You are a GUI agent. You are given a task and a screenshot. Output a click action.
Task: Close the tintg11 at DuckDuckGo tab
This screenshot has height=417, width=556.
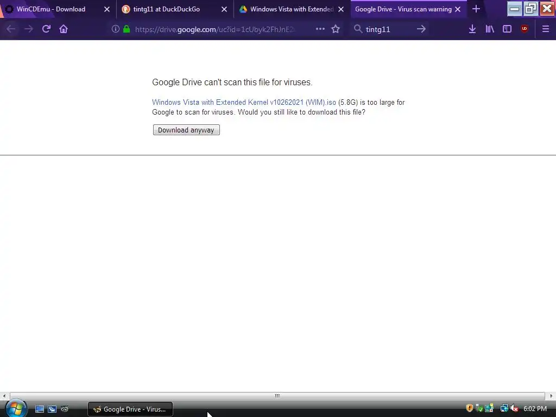[224, 9]
